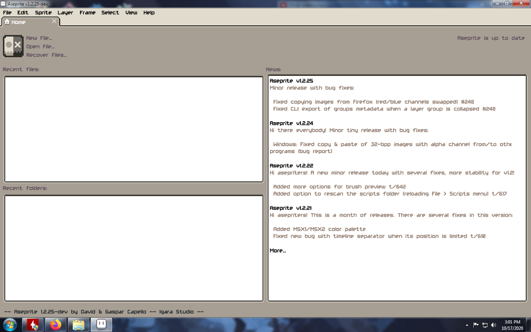Open the volume control in the system tray
The image size is (531, 332).
click(494, 324)
